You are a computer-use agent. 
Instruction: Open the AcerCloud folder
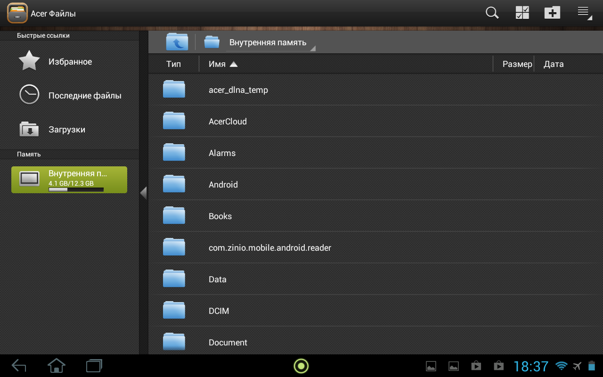(375, 121)
